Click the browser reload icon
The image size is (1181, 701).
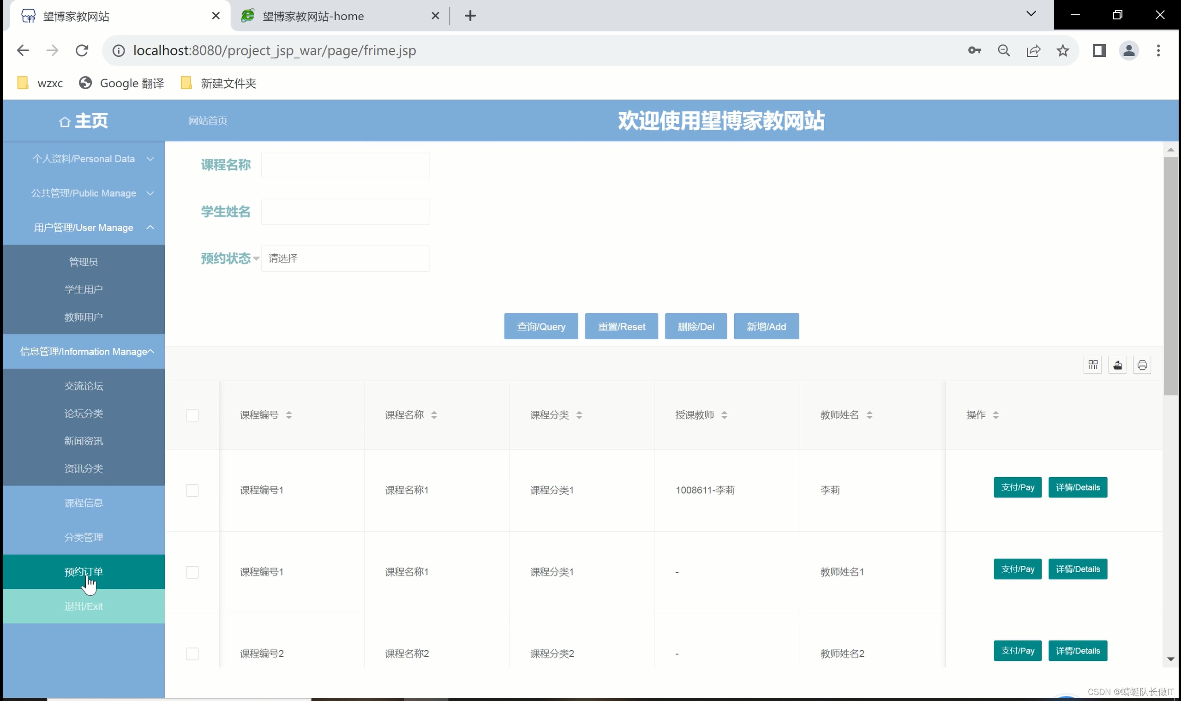[82, 51]
